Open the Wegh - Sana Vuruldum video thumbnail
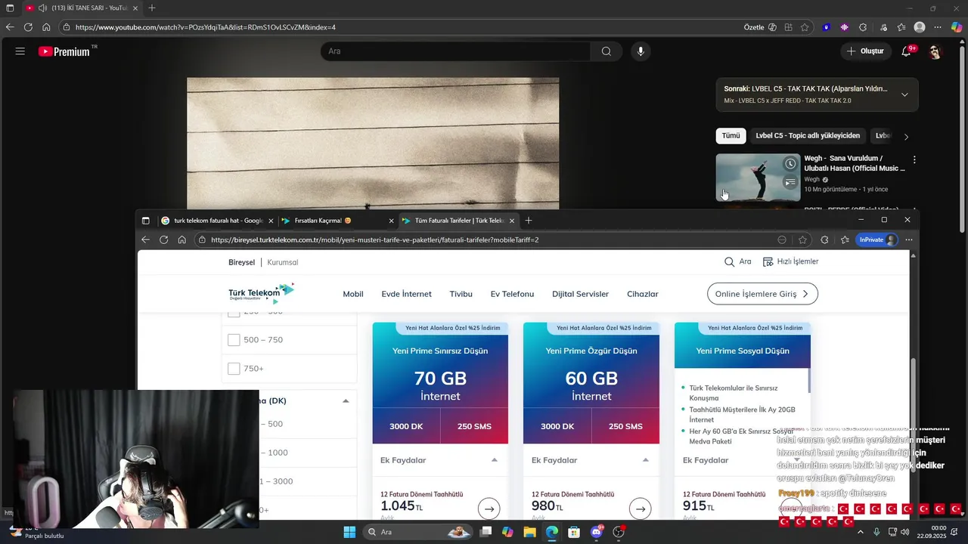 coord(758,178)
